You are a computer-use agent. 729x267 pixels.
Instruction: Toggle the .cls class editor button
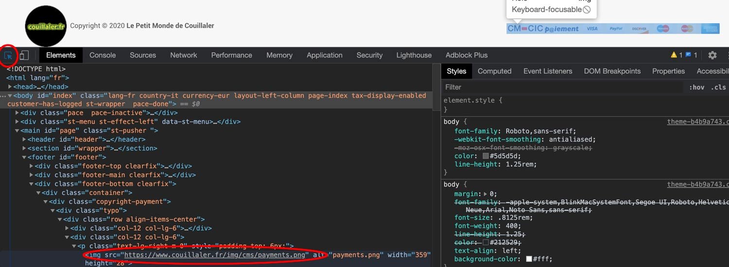[x=718, y=87]
